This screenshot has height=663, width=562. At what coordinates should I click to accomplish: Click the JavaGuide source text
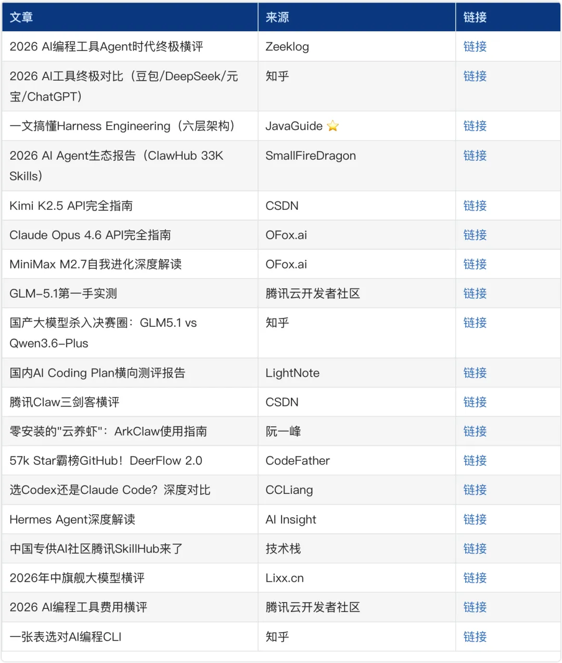coord(294,126)
